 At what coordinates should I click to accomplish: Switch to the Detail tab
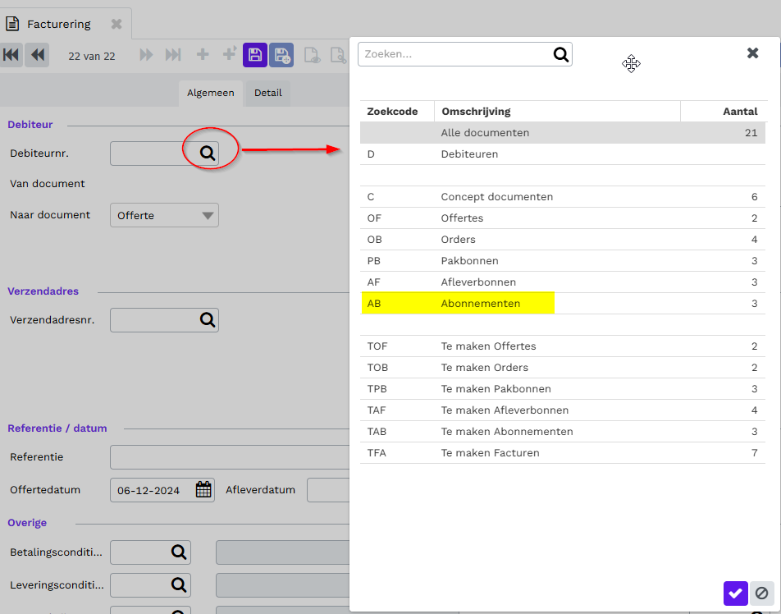268,93
